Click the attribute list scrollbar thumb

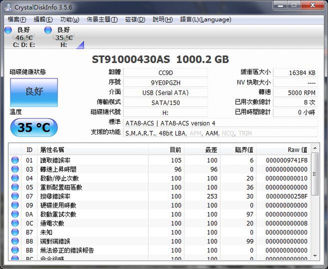315,174
